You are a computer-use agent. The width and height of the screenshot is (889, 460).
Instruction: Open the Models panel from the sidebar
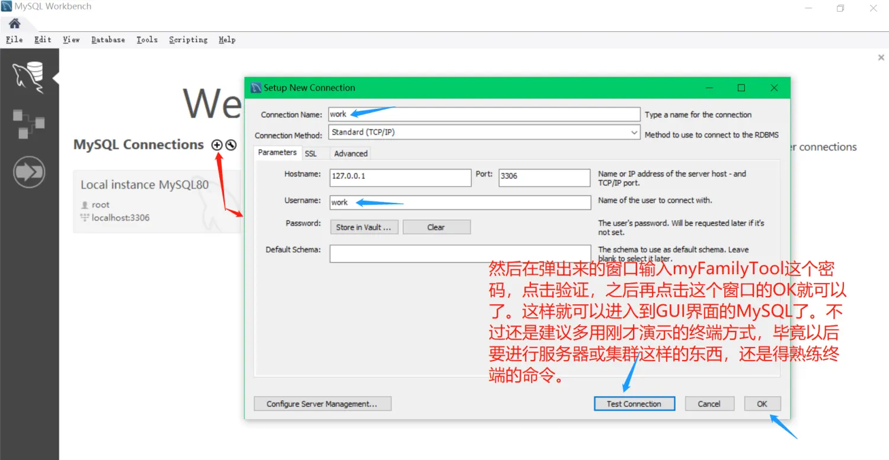pyautogui.click(x=30, y=123)
